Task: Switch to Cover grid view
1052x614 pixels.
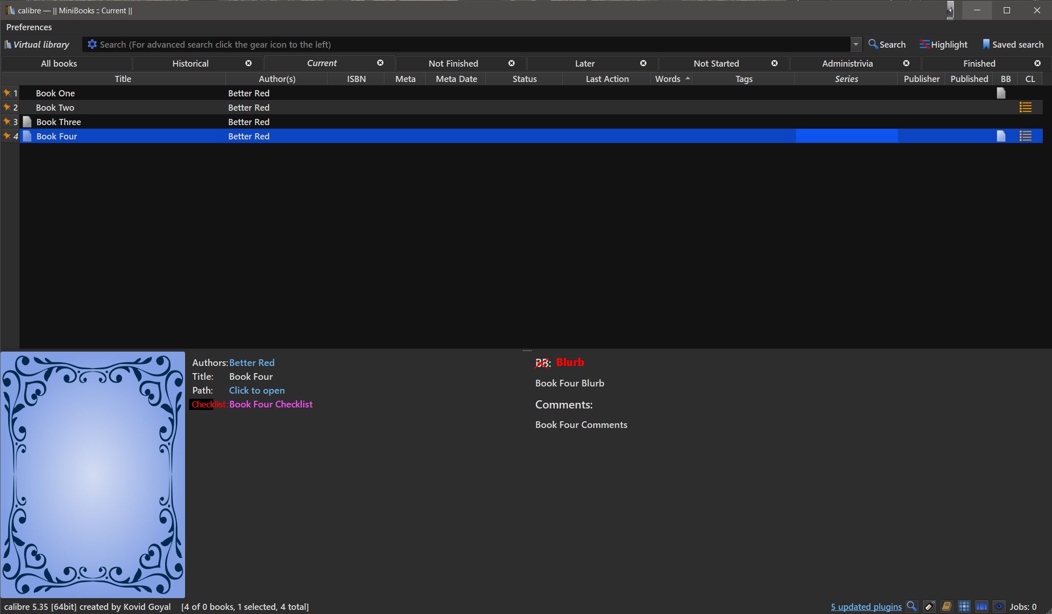Action: pyautogui.click(x=964, y=606)
